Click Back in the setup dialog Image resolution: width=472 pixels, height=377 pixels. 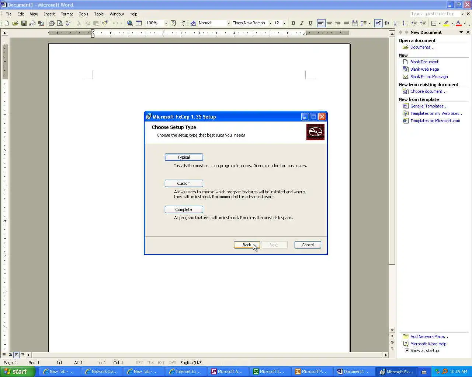coord(247,245)
